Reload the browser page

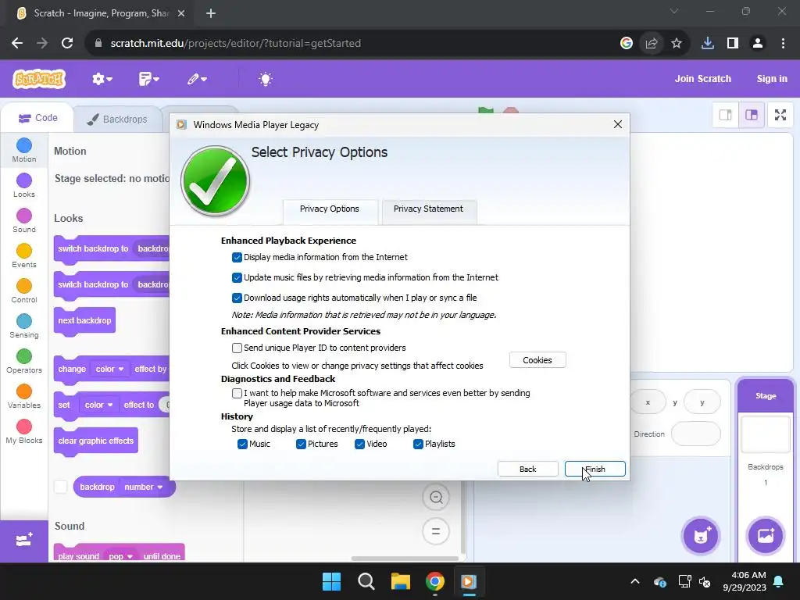click(x=67, y=44)
